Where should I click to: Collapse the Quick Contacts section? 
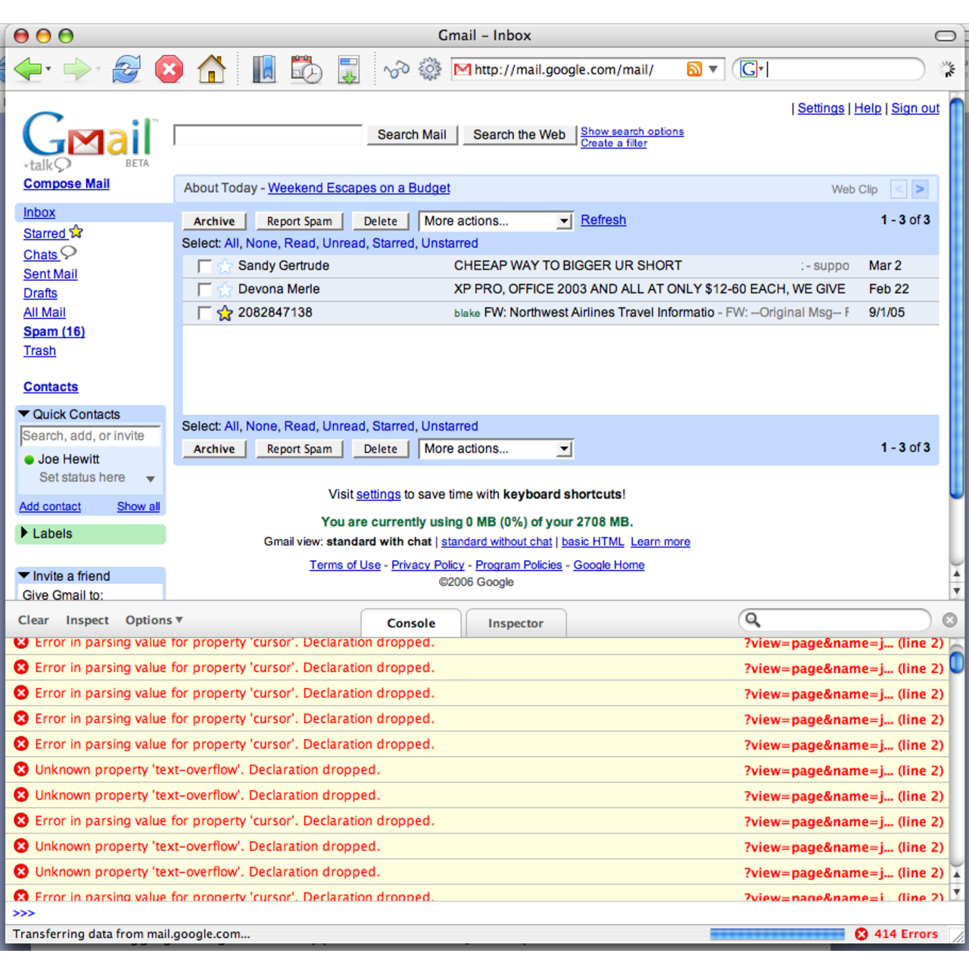(24, 414)
